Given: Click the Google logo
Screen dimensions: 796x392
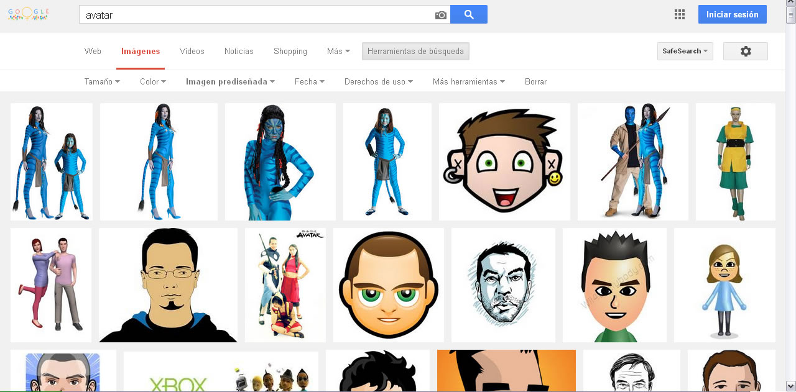Looking at the screenshot, I should coord(29,14).
